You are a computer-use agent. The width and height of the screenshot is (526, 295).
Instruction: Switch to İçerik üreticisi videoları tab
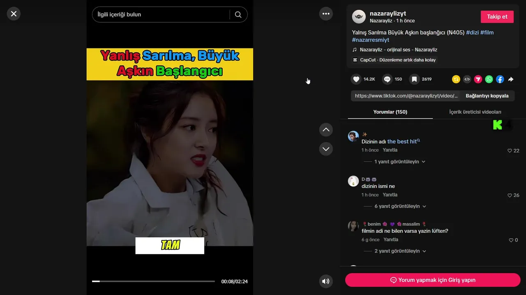pos(475,112)
